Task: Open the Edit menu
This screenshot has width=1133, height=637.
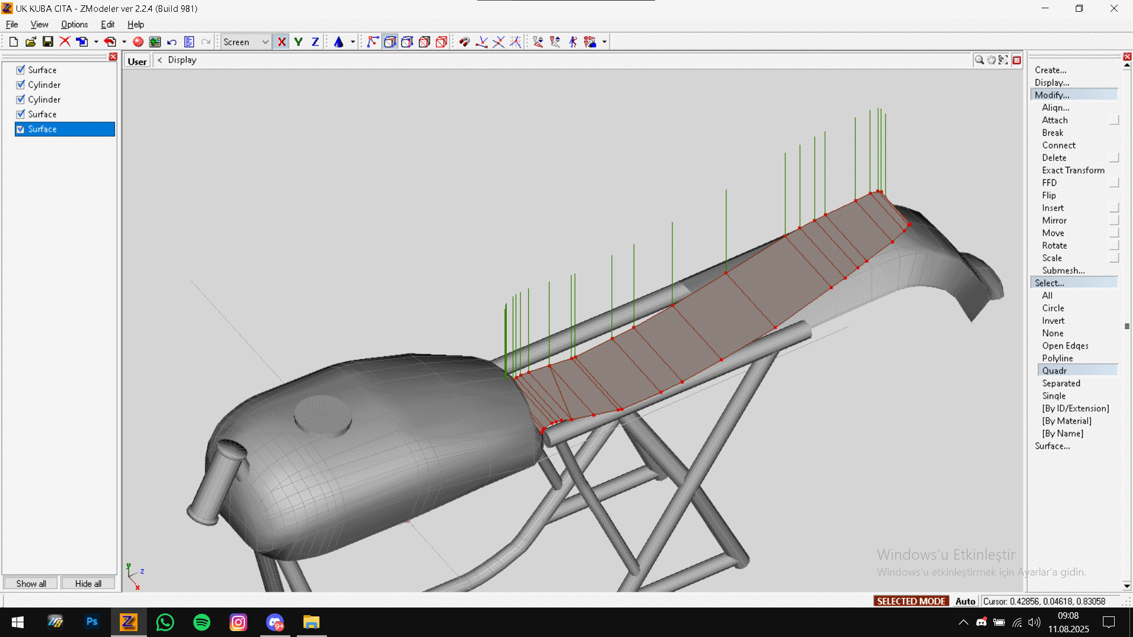Action: click(107, 24)
